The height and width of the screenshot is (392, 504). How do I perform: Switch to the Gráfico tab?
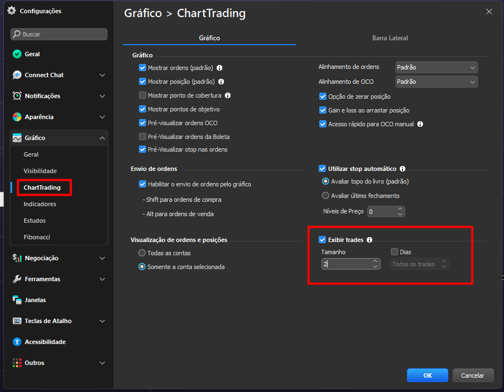(209, 38)
